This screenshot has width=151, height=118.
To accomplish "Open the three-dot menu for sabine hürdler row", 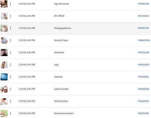I will 10,89.
